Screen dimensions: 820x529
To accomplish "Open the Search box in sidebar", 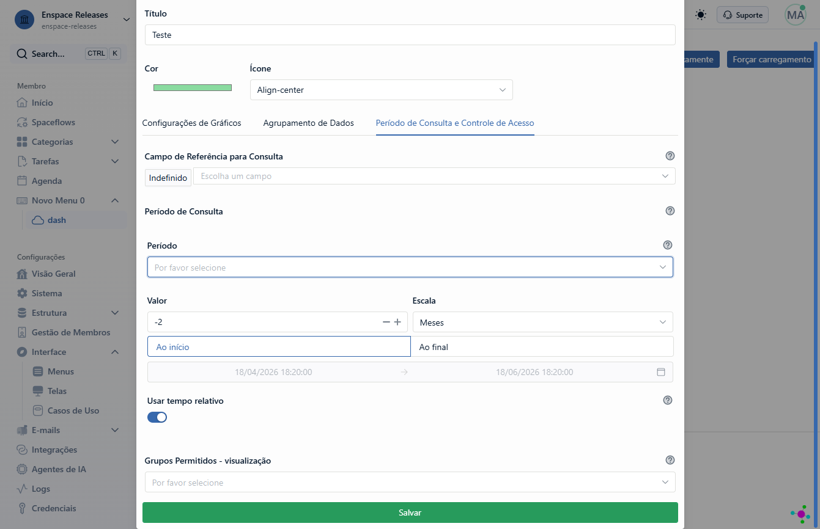I will tap(68, 54).
